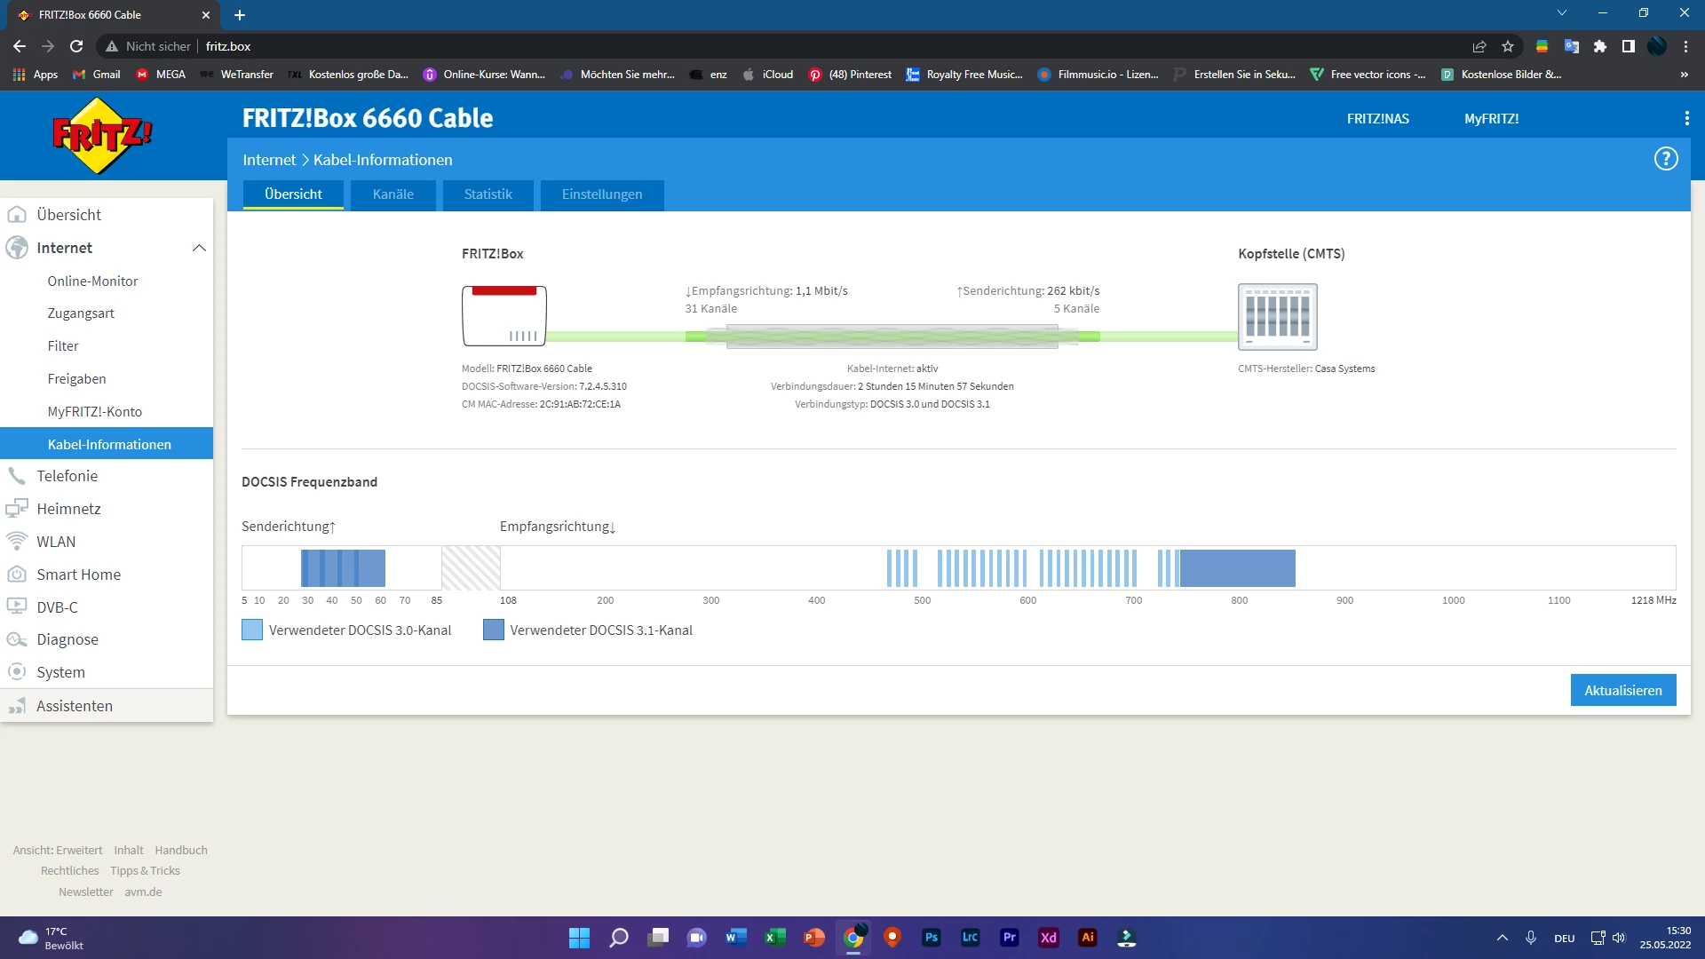Switch to the Statistik tab
This screenshot has width=1705, height=959.
coord(488,194)
